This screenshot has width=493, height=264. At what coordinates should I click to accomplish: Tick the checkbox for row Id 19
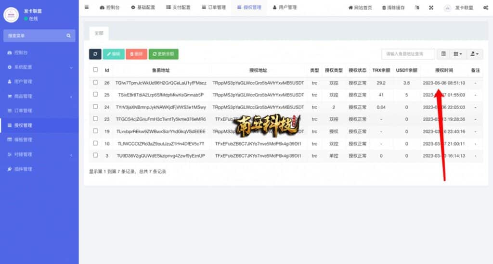[95, 131]
